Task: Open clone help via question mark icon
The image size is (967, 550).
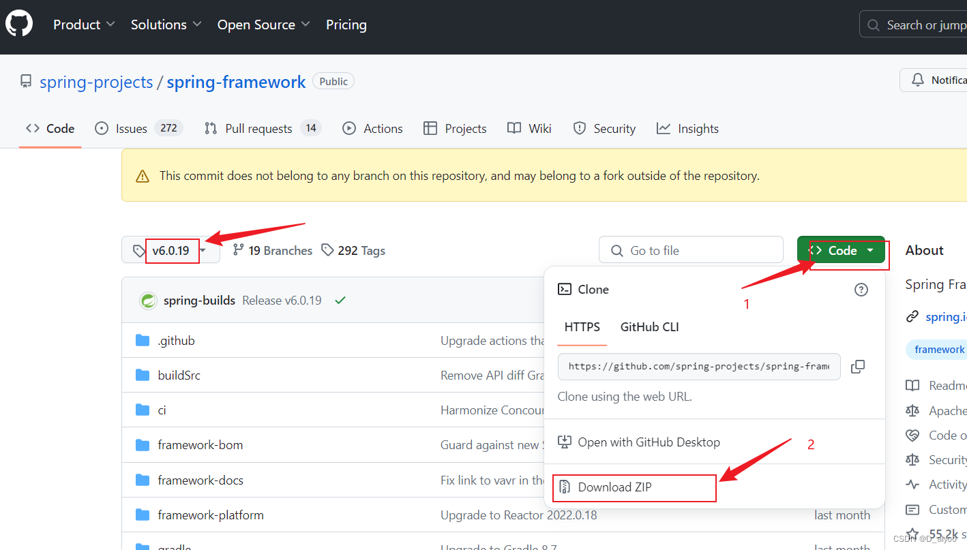Action: [x=861, y=289]
